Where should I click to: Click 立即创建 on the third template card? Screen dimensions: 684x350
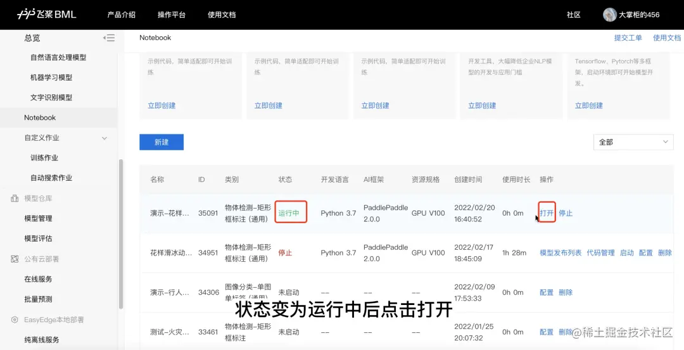tap(375, 105)
